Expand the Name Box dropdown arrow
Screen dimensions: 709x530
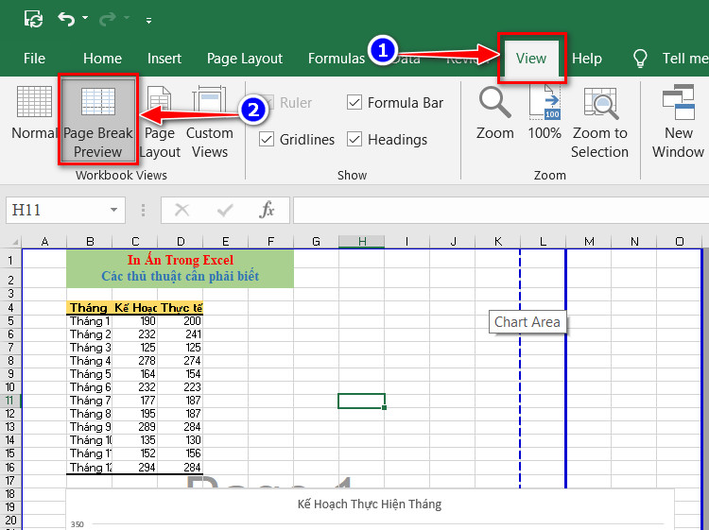114,210
